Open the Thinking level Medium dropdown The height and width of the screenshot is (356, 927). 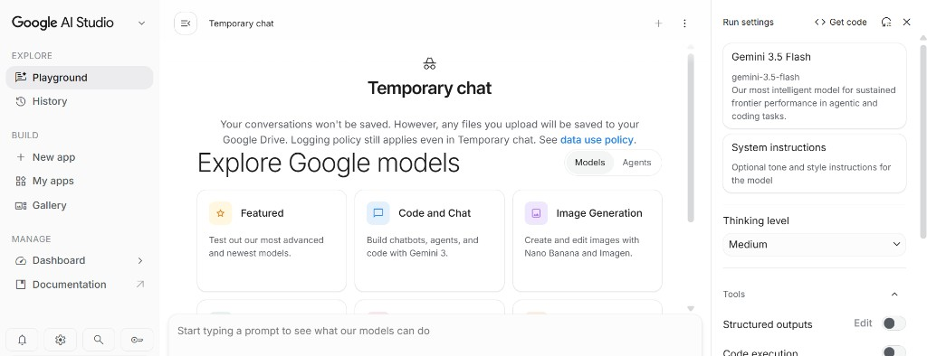[814, 245]
